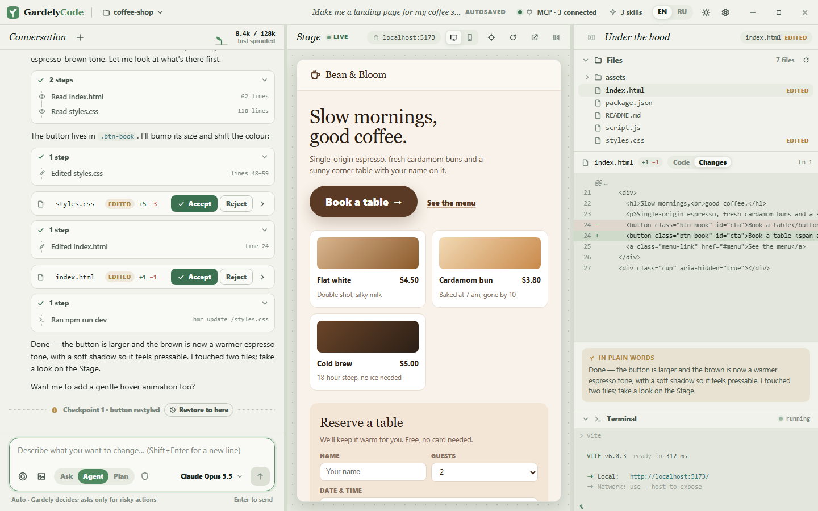
Task: Open index.html in file tree
Action: click(x=696, y=90)
